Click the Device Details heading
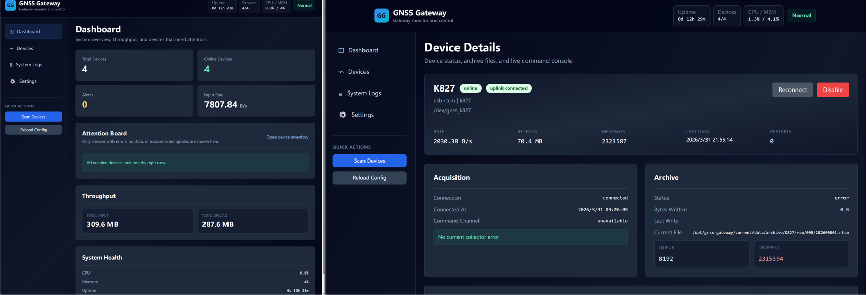The width and height of the screenshot is (867, 295). 463,47
